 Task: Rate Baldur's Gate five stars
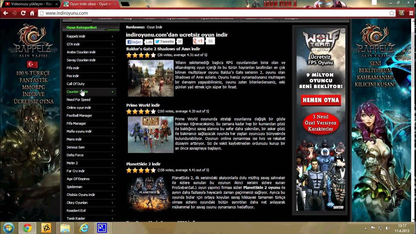[153, 55]
